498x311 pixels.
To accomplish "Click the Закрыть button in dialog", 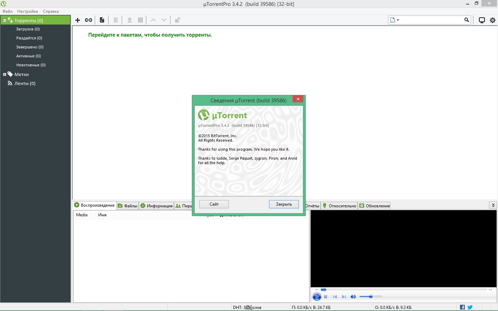I will point(284,204).
